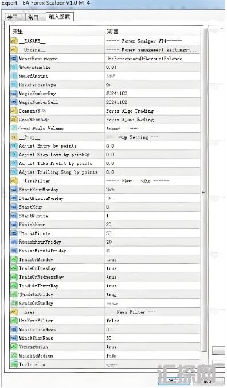This screenshot has height=388, width=227.
Task: Select the value "------ Forex Scalper MT4------"
Action: 152,41
